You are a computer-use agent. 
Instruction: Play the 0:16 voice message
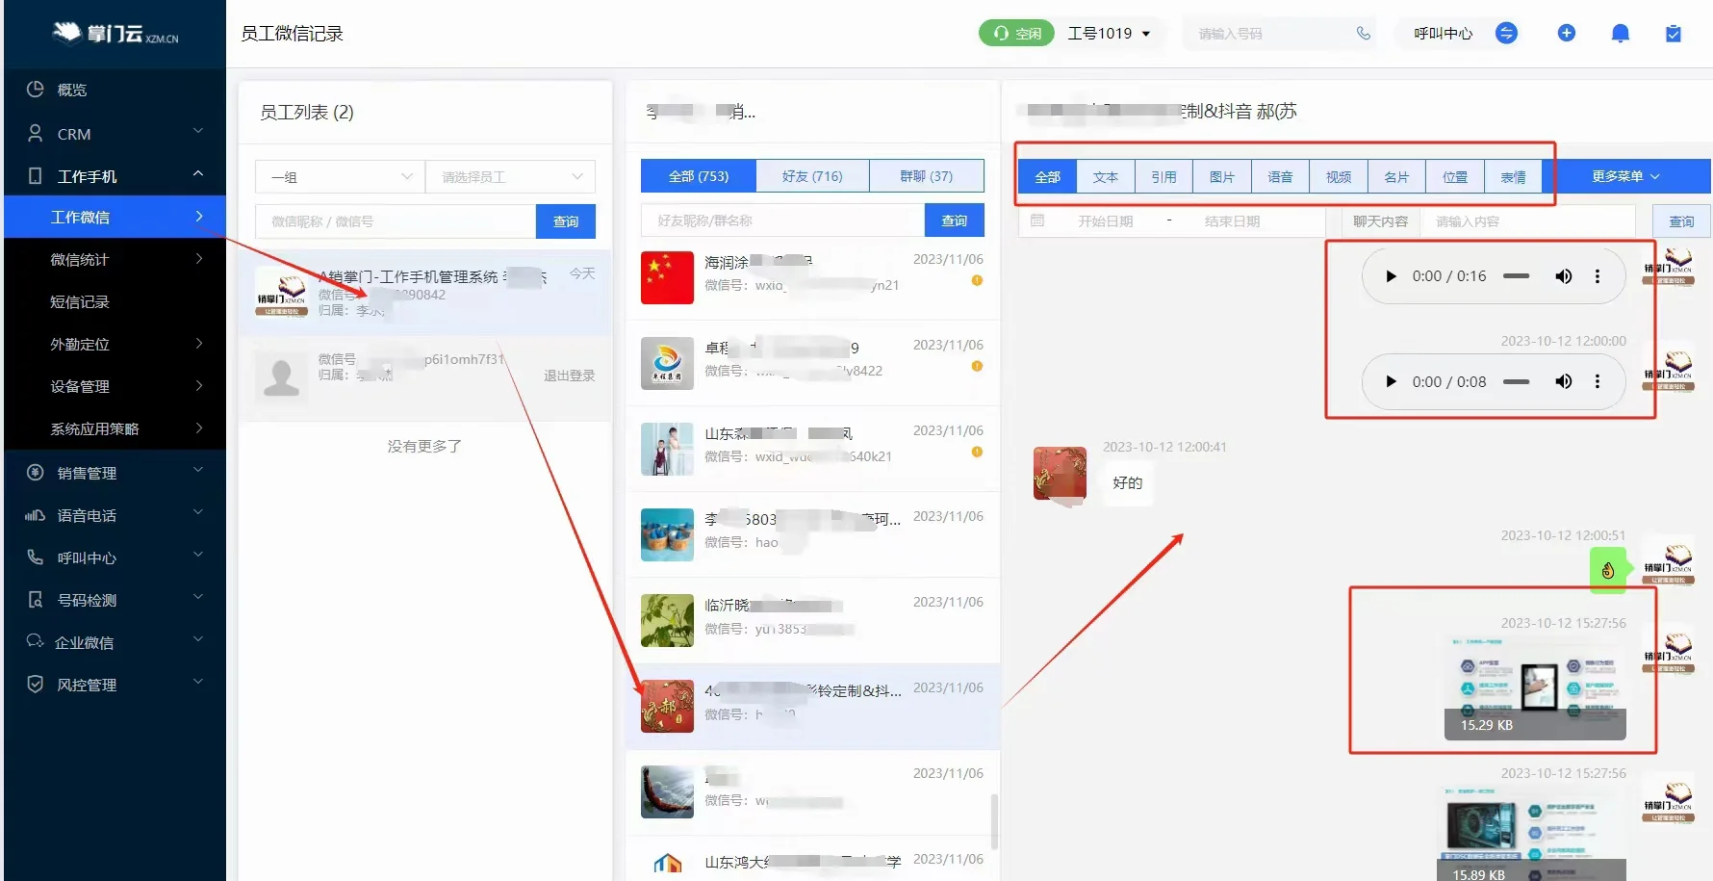click(x=1390, y=275)
